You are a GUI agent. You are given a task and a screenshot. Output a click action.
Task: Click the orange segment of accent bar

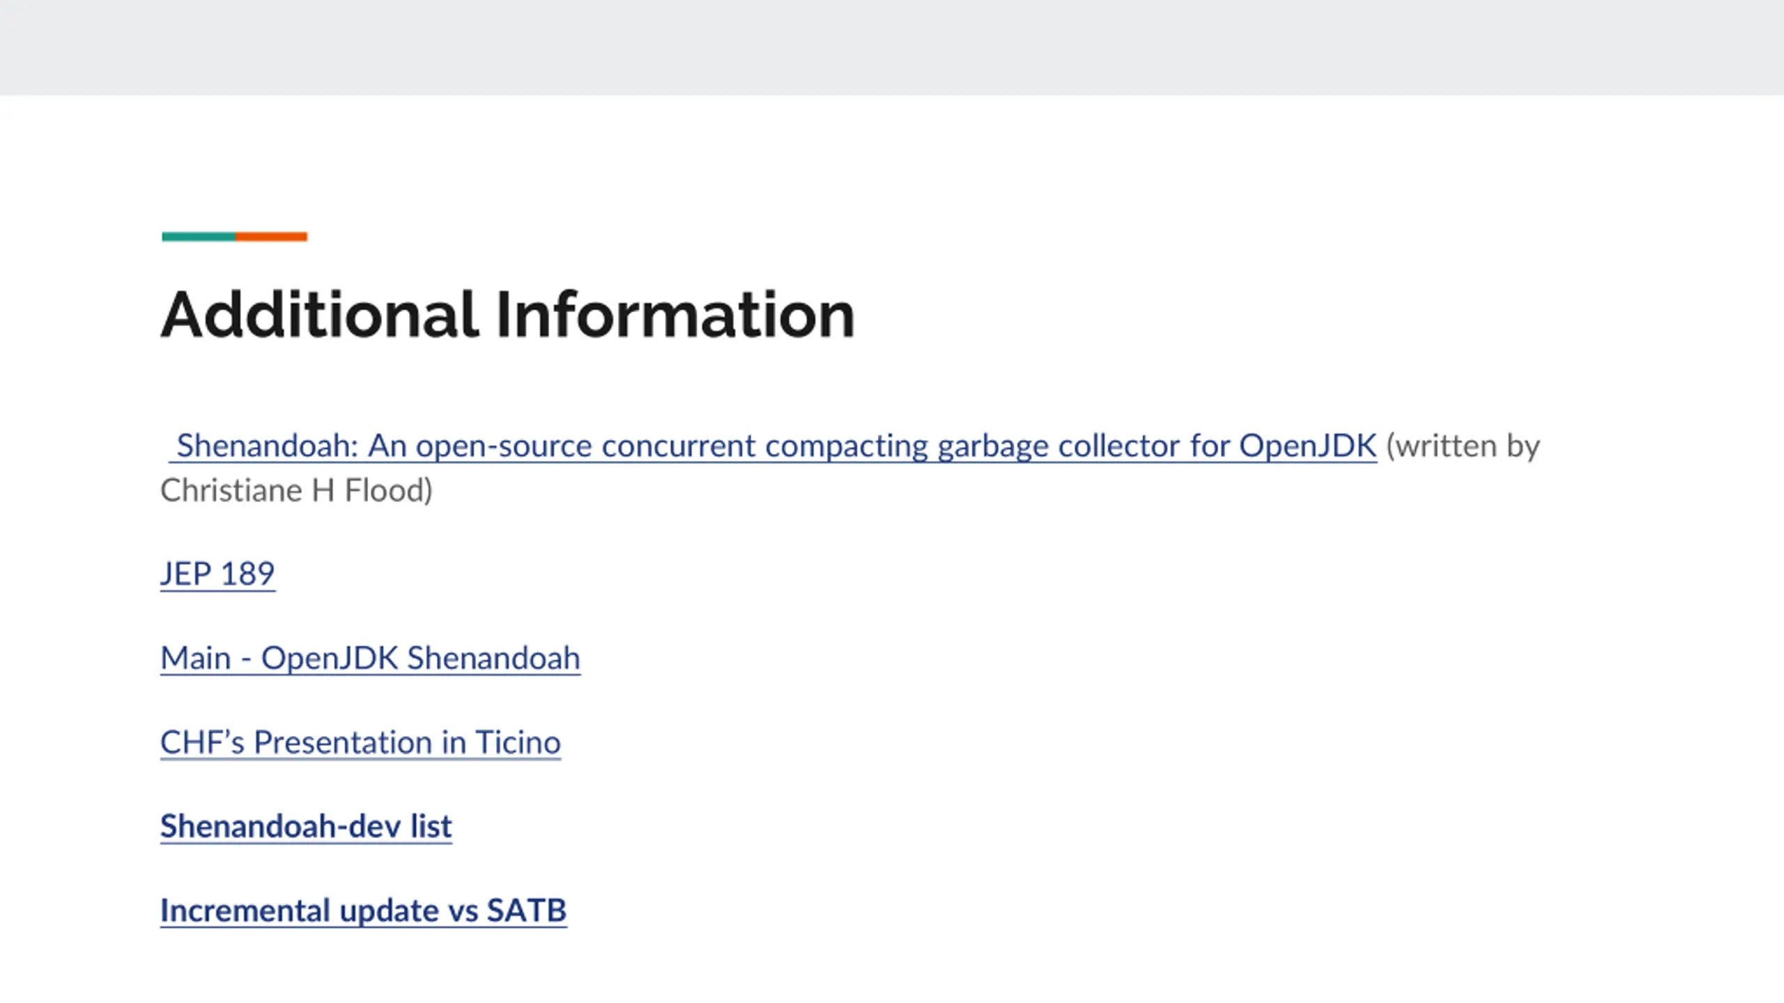[272, 237]
